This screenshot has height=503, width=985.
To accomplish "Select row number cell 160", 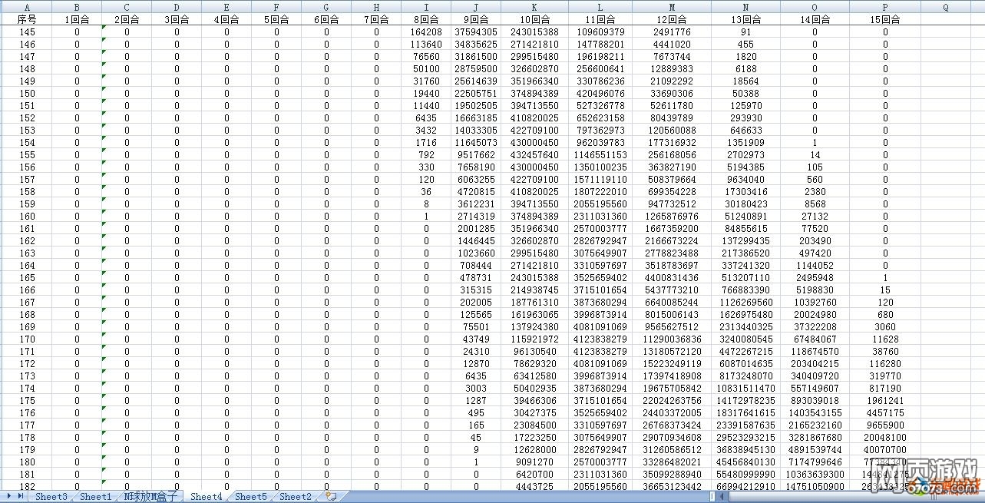I will pos(27,217).
